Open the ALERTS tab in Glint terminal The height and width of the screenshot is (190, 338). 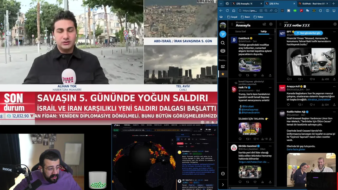(167, 125)
